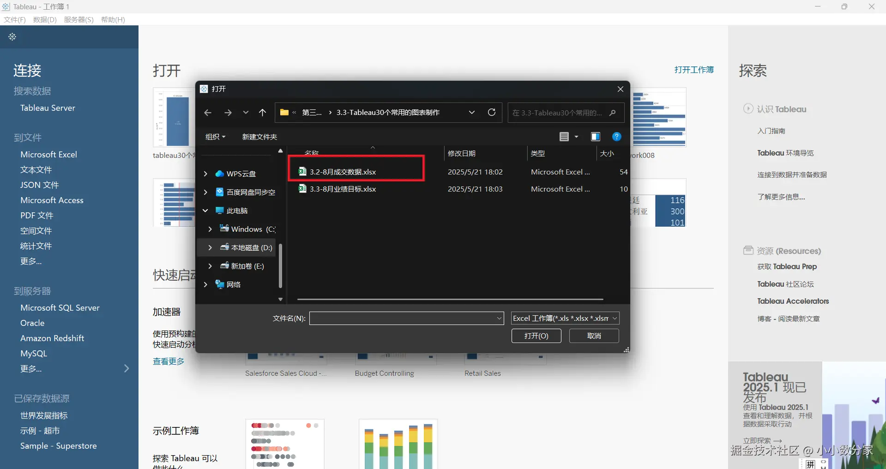
Task: Expand Windows (C:) drive node
Action: (x=210, y=229)
